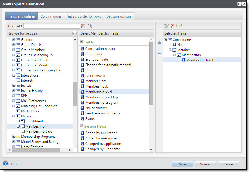Viewport: 251px width, 174px height.
Task: Click vertical scrollbar thumb in Membership fields list
Action: [x=151, y=73]
